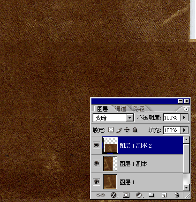Expand the 不透明度 opacity slider arrow
This screenshot has height=202, width=196.
click(184, 117)
